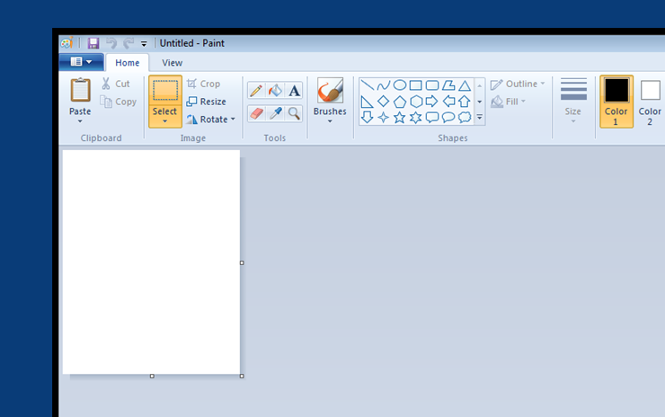Click the Cut button
This screenshot has height=417, width=665.
click(x=115, y=84)
